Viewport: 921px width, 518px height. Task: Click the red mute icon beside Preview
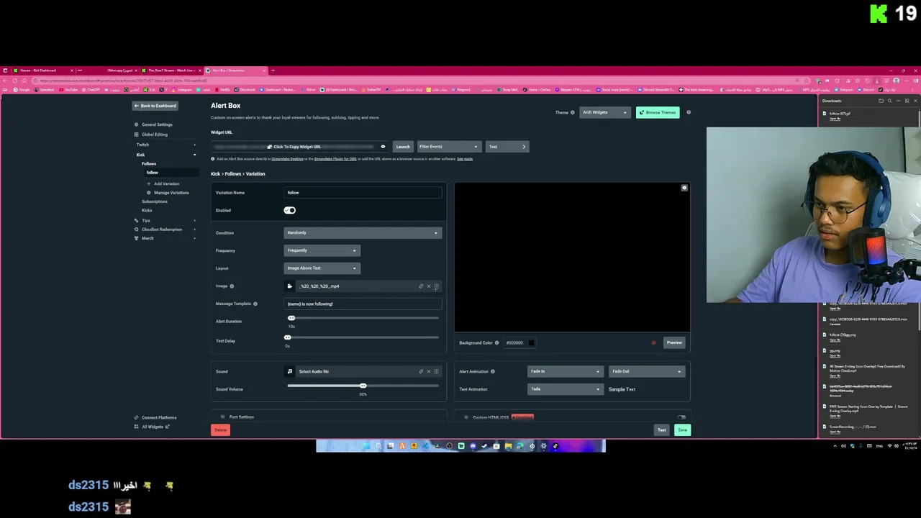654,343
